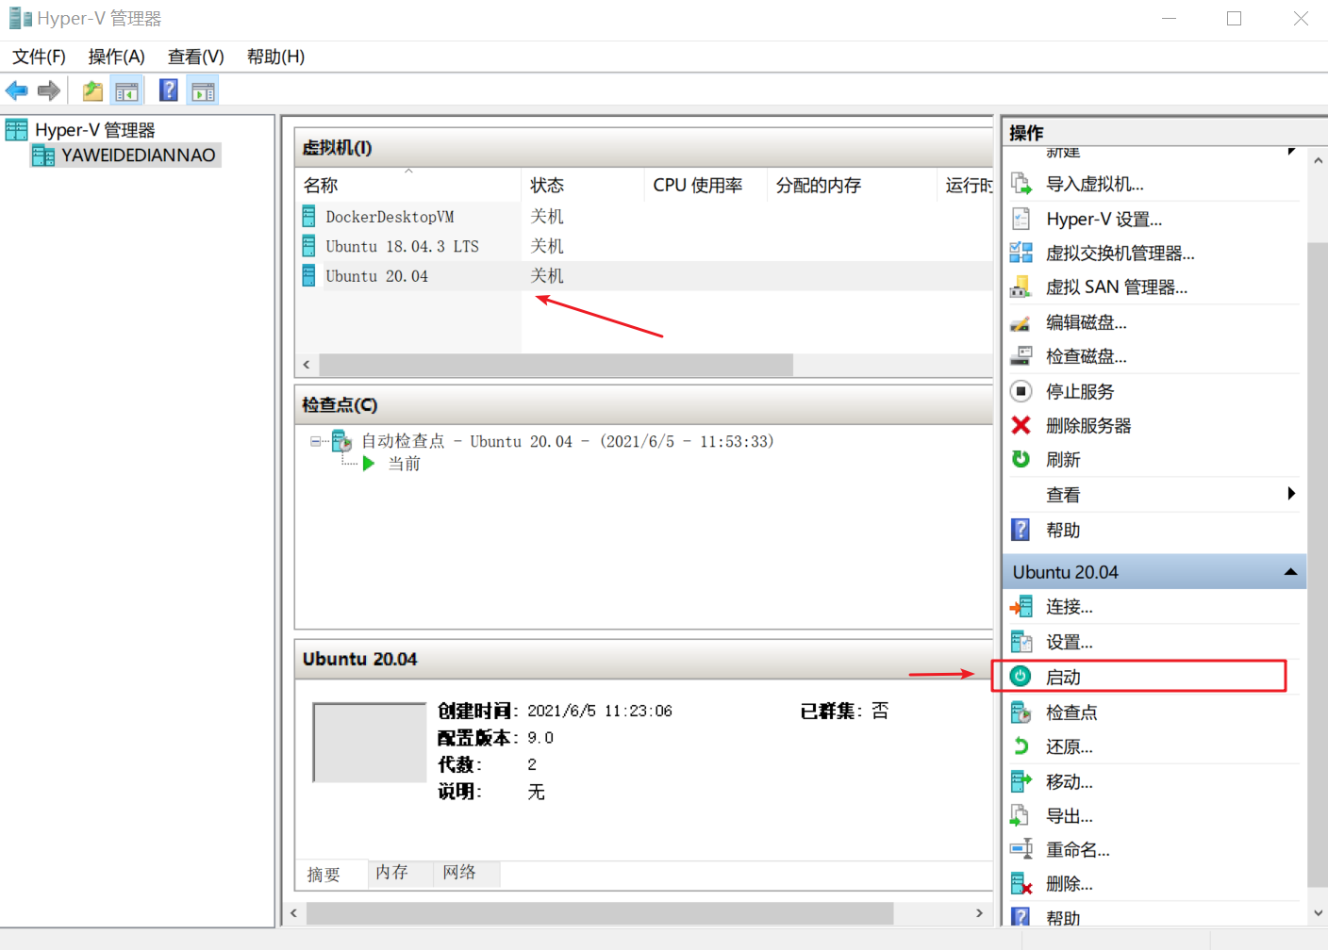Click the Action pane vertical scrollbar
The width and height of the screenshot is (1328, 950).
[1318, 564]
